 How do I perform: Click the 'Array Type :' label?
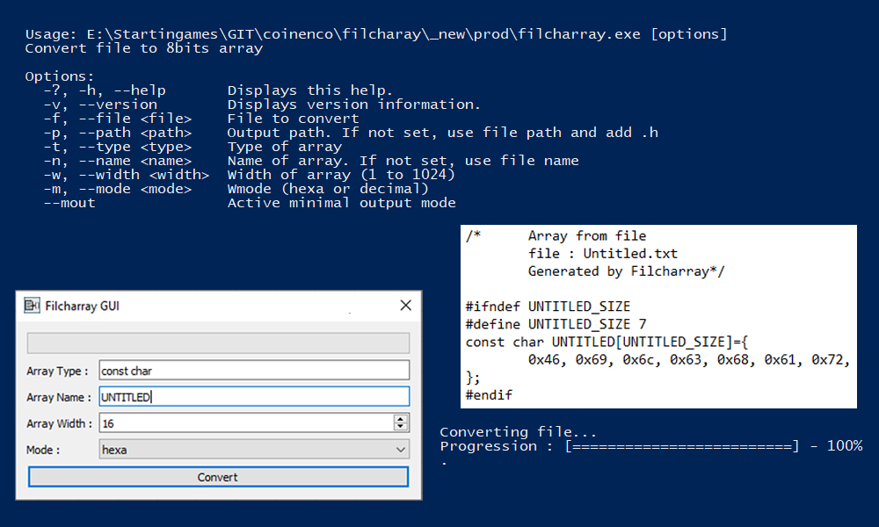pyautogui.click(x=57, y=372)
